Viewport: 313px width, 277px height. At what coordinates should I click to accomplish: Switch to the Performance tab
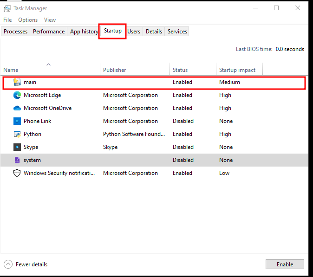point(49,32)
